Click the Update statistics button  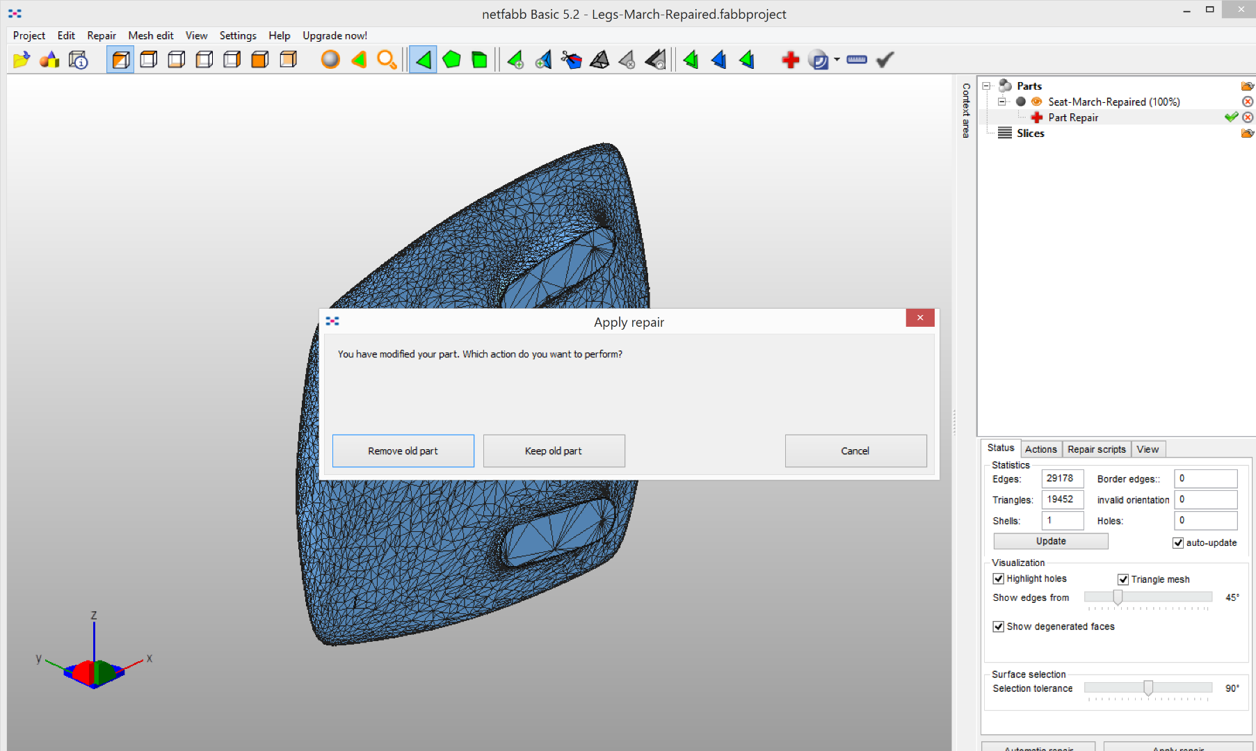pos(1051,541)
